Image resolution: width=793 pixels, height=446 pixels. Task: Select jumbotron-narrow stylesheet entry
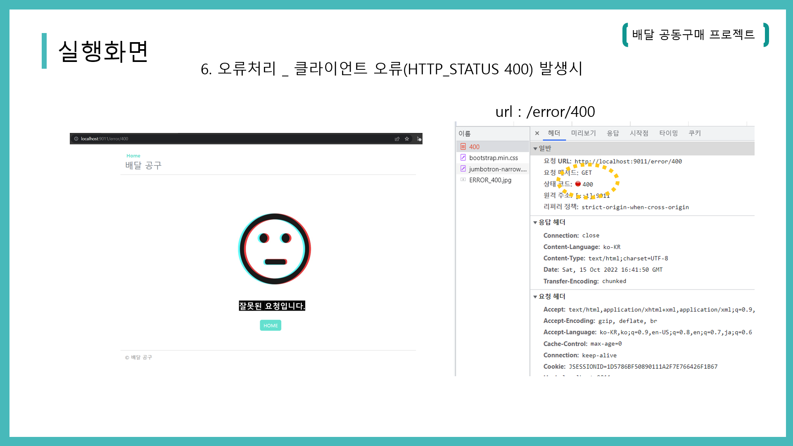[x=497, y=169]
